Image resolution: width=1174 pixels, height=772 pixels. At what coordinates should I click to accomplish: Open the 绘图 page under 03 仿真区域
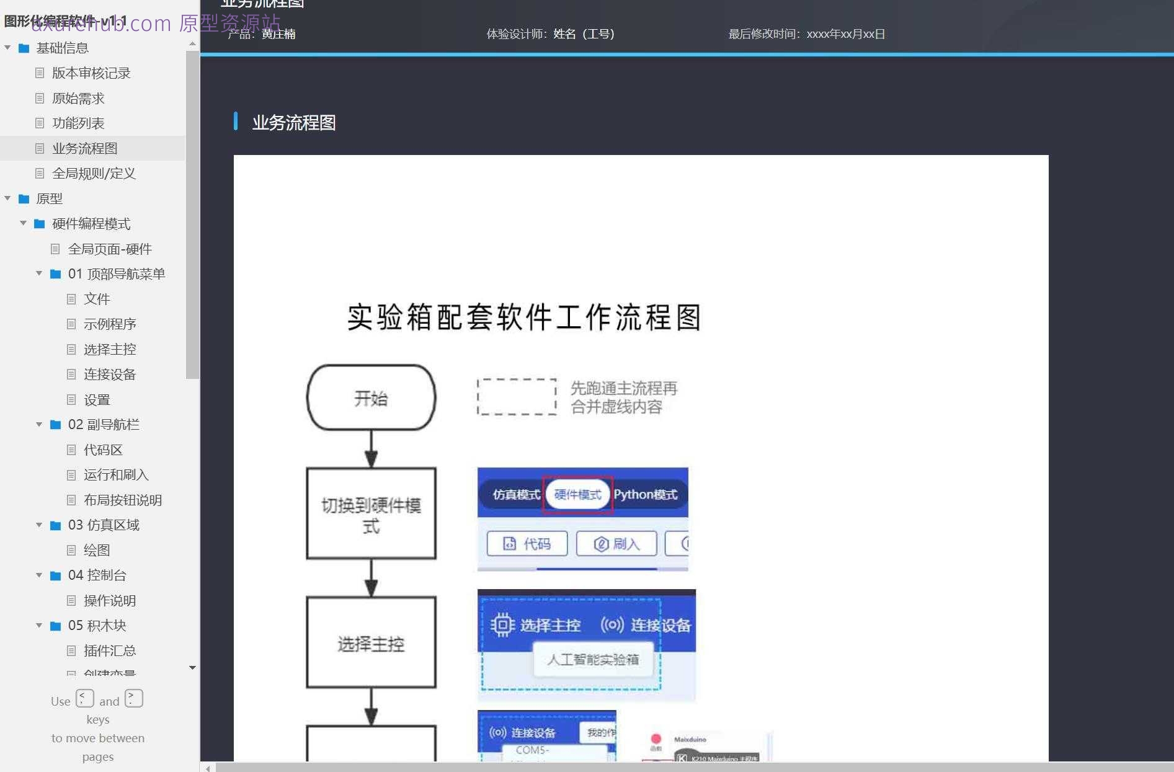click(98, 550)
